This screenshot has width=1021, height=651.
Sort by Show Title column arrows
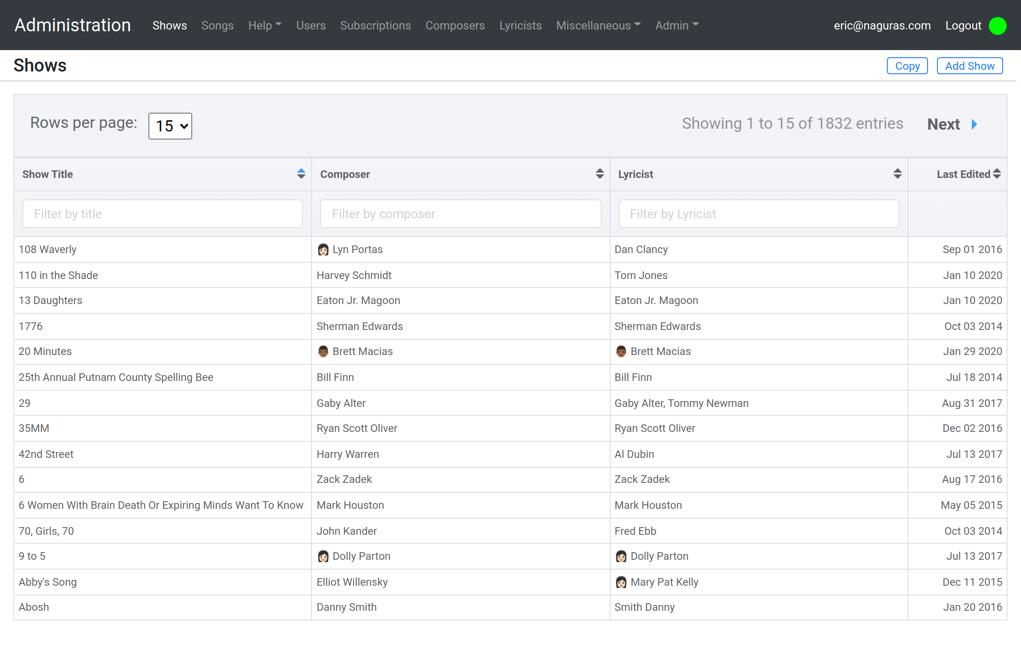point(301,174)
